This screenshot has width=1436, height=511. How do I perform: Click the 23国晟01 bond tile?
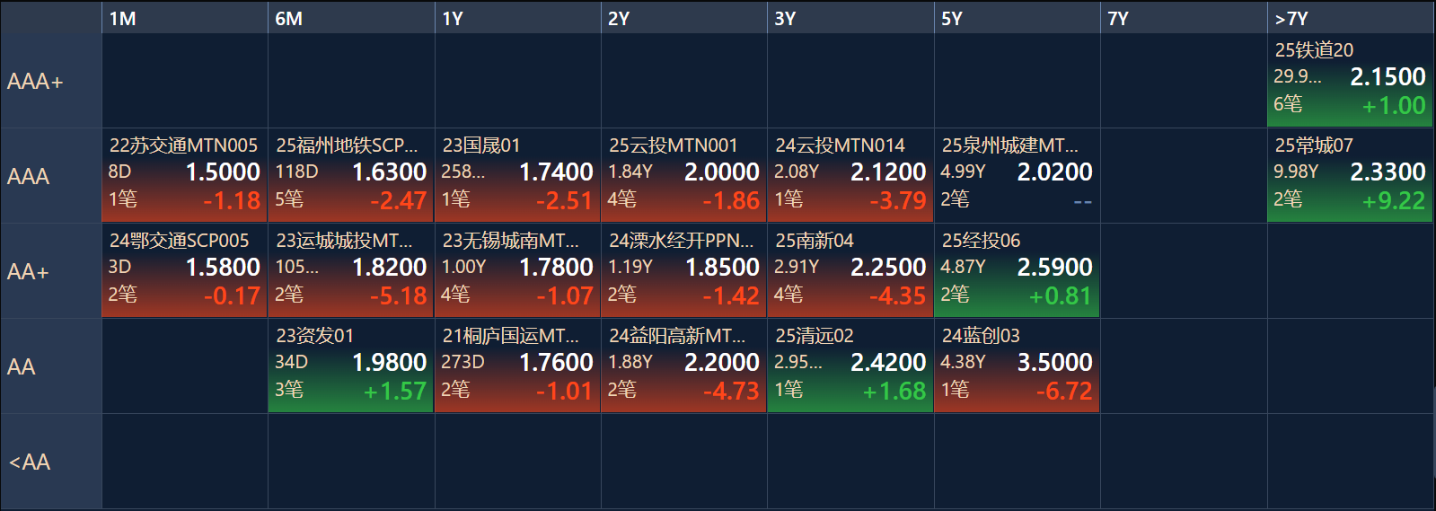(x=517, y=176)
